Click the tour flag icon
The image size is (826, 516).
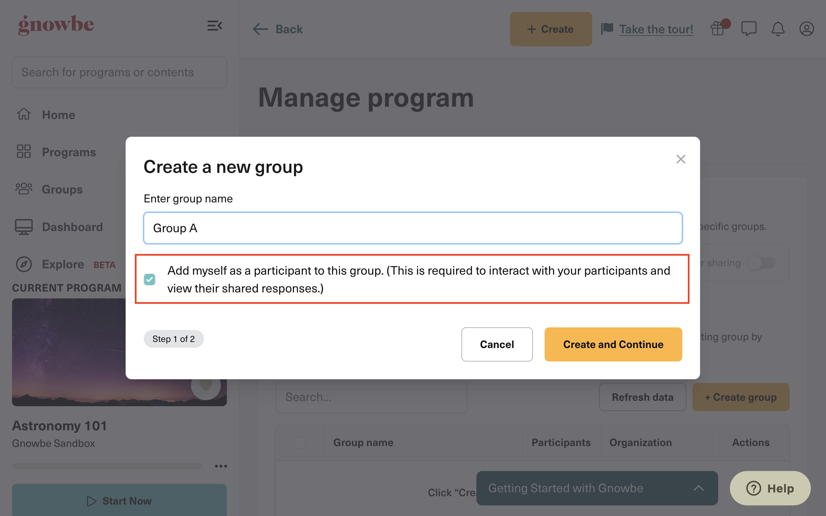tap(607, 29)
